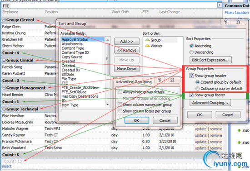Click the Sort and Group help question icon

point(225,22)
